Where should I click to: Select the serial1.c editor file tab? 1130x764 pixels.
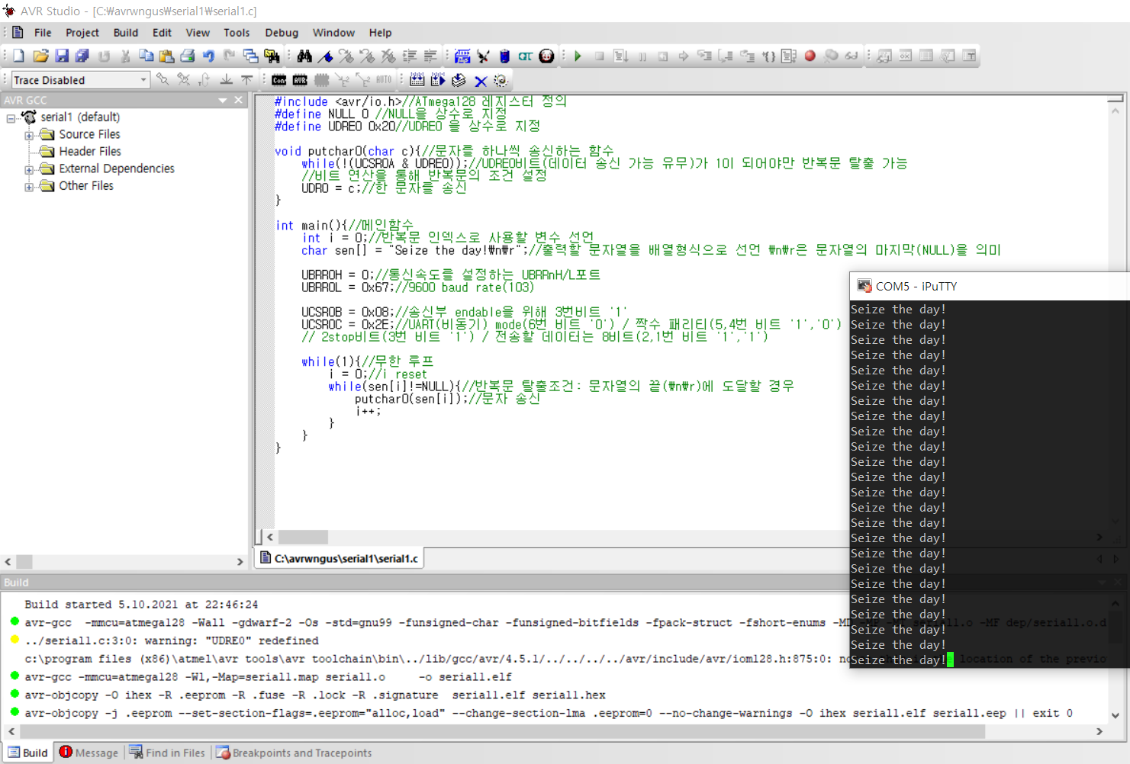340,558
